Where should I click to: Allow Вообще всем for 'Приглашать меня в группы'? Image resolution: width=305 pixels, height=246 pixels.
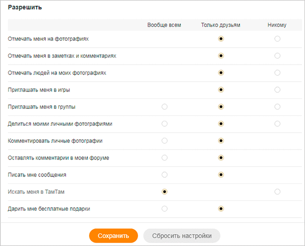[165, 107]
